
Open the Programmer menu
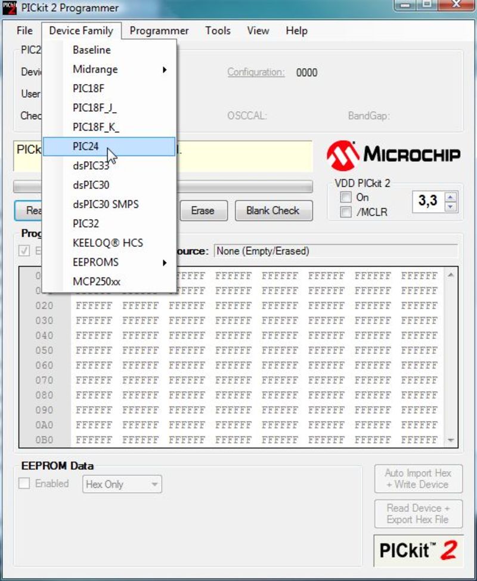[x=159, y=31]
